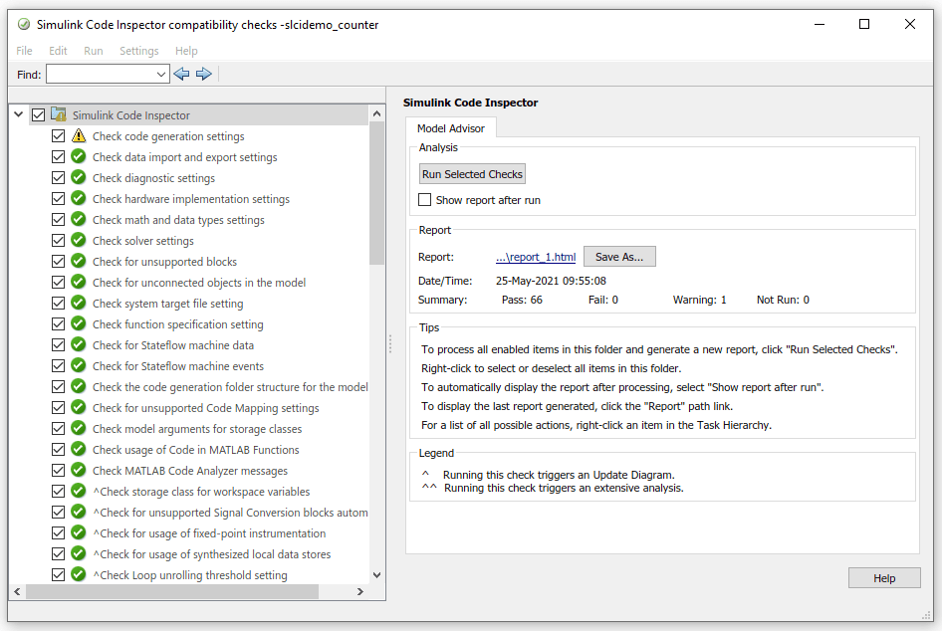The height and width of the screenshot is (631, 942).
Task: Uncheck the root Simulink Code Inspector checkbox
Action: tap(38, 114)
